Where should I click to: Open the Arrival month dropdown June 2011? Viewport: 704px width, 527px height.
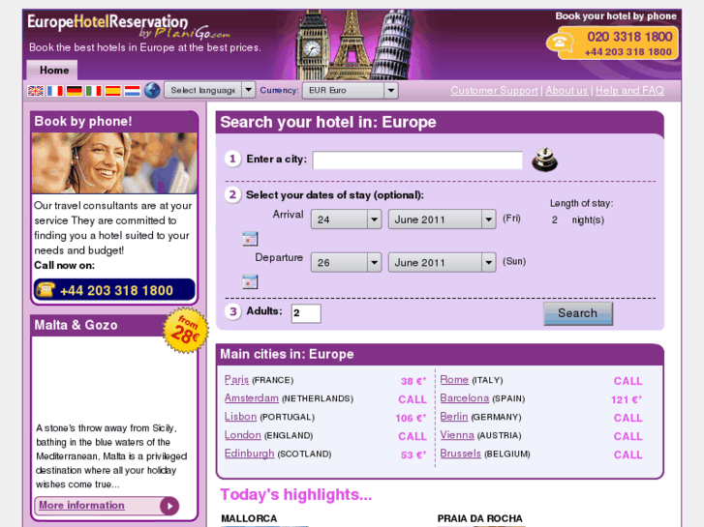point(442,220)
